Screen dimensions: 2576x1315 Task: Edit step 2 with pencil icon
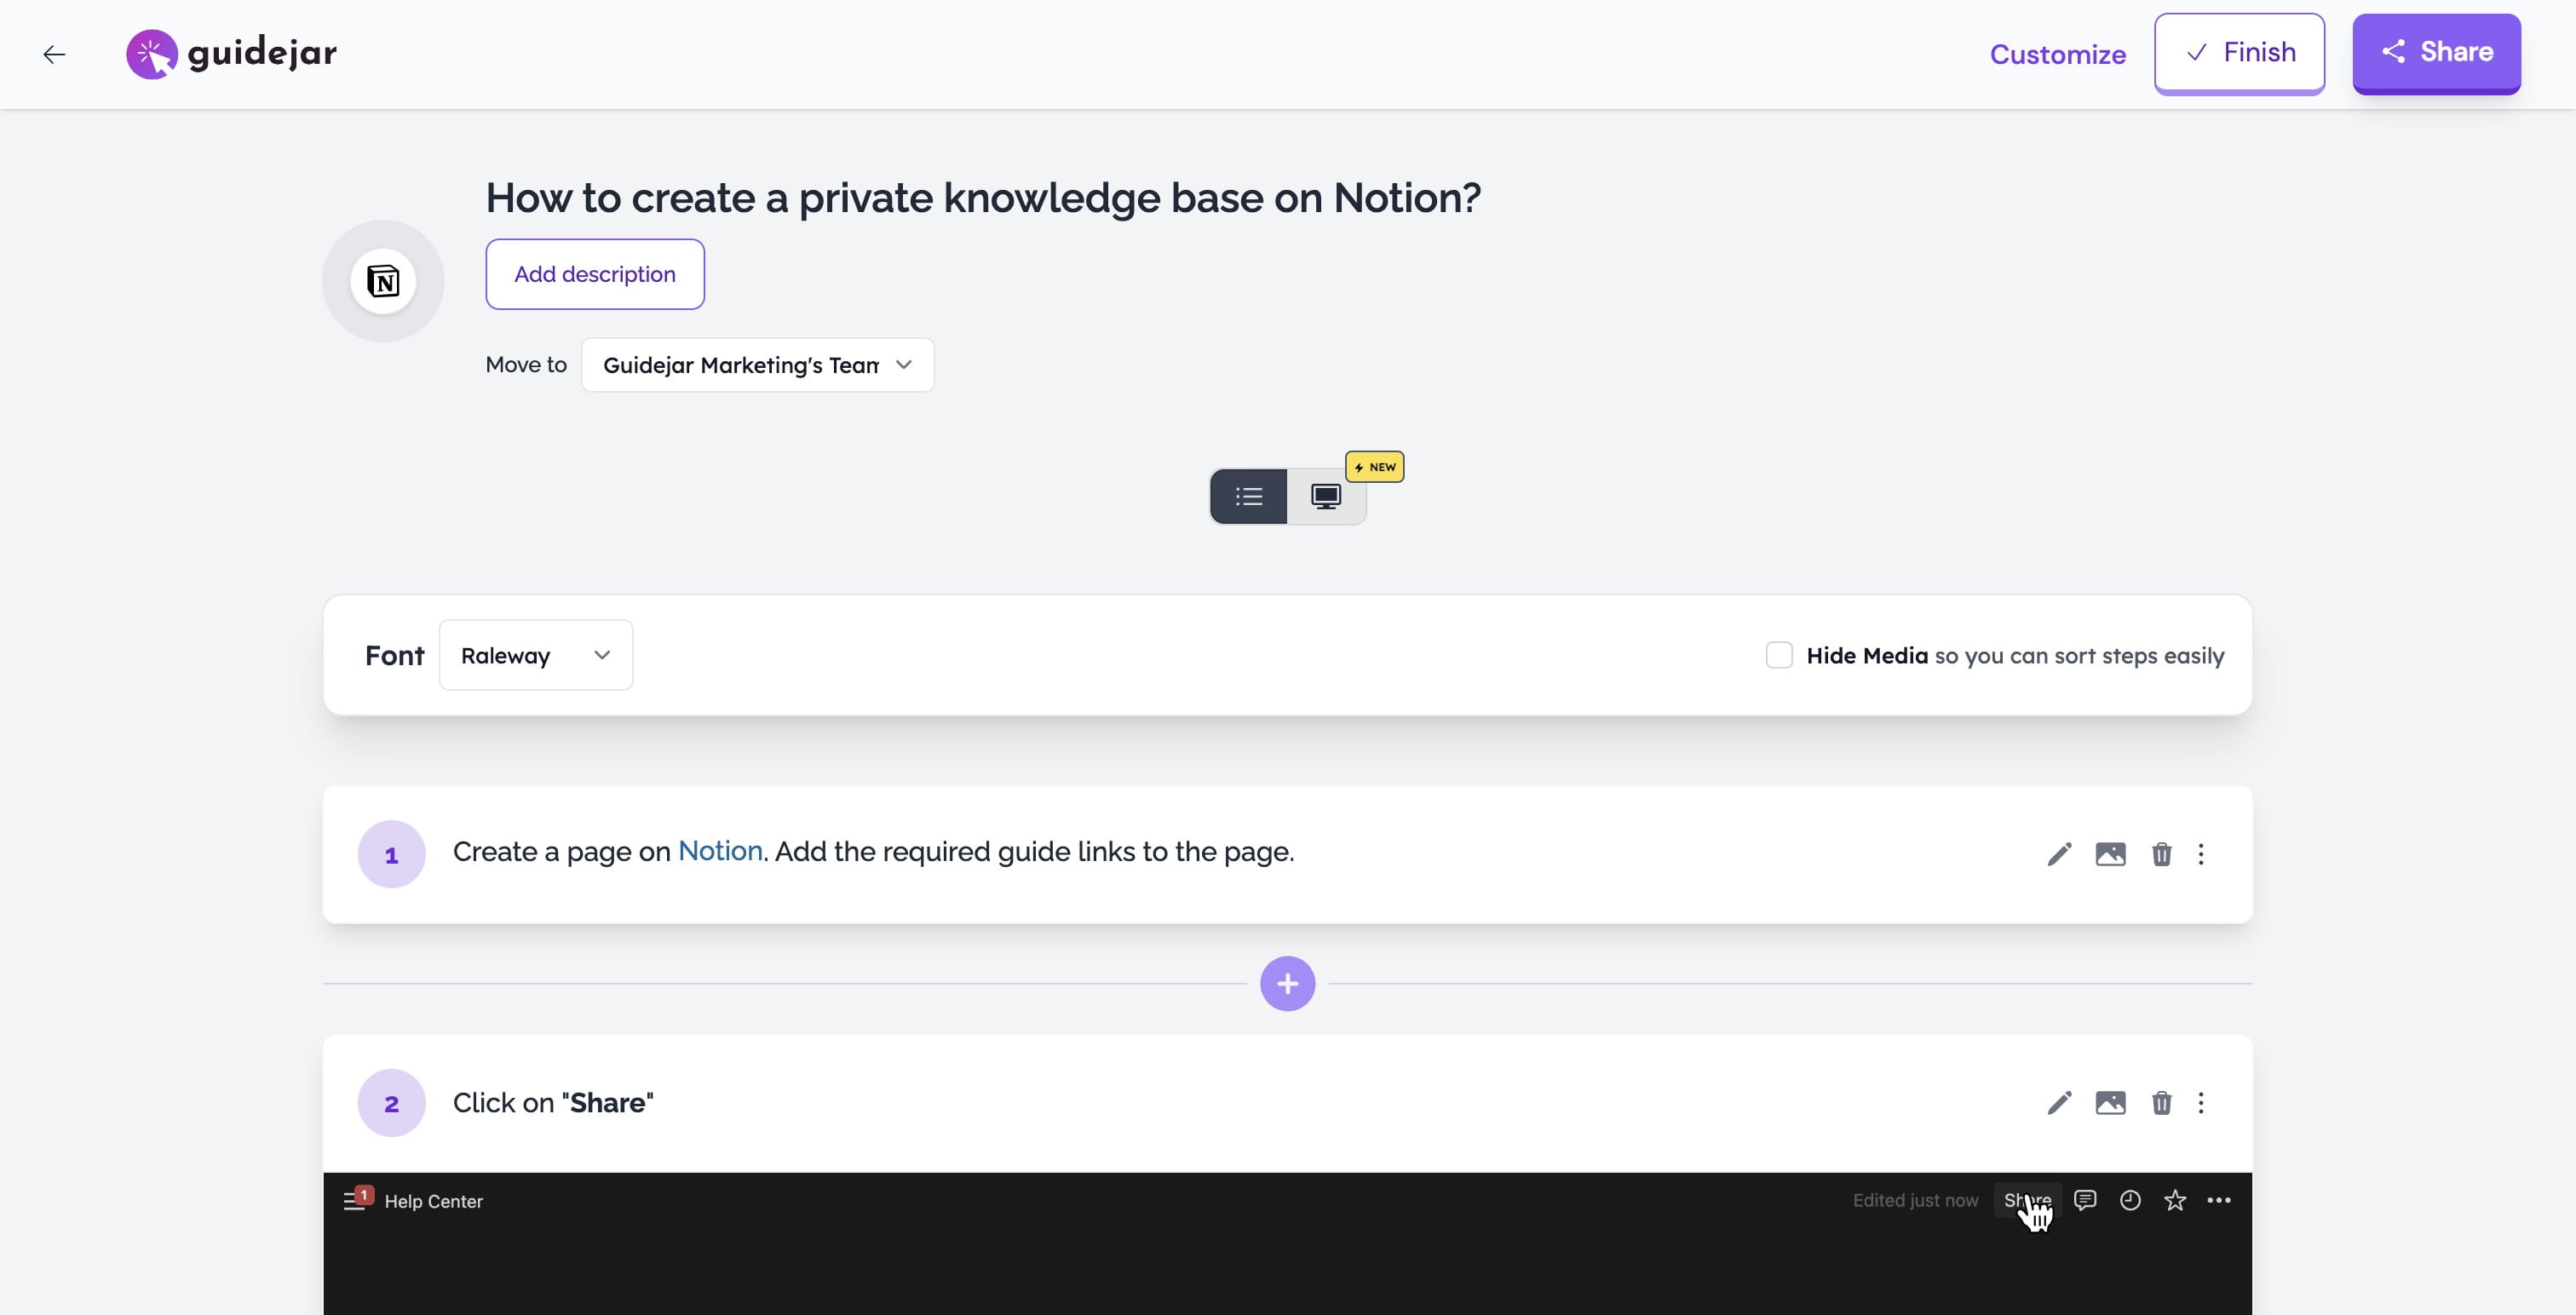pos(2059,1103)
